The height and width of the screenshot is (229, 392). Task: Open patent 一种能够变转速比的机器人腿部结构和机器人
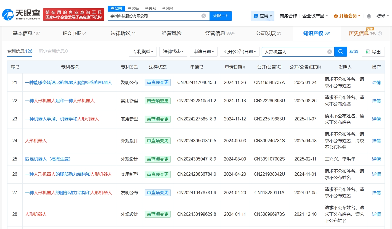pos(69,83)
